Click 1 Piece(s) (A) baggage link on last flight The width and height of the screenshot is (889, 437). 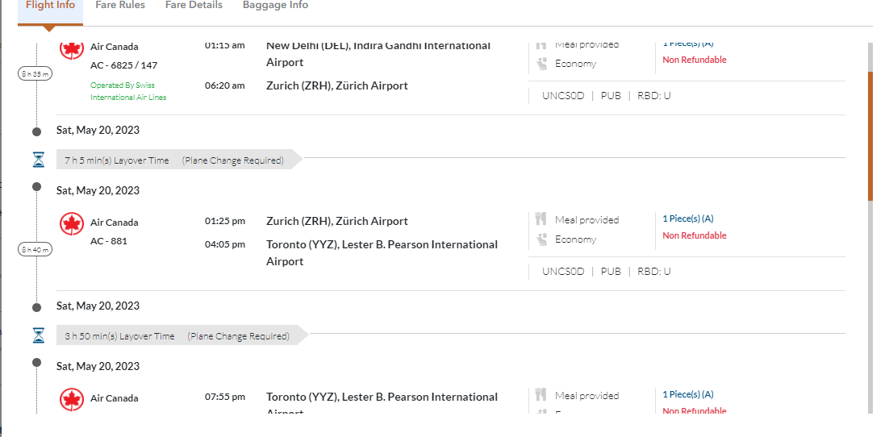[x=687, y=394]
